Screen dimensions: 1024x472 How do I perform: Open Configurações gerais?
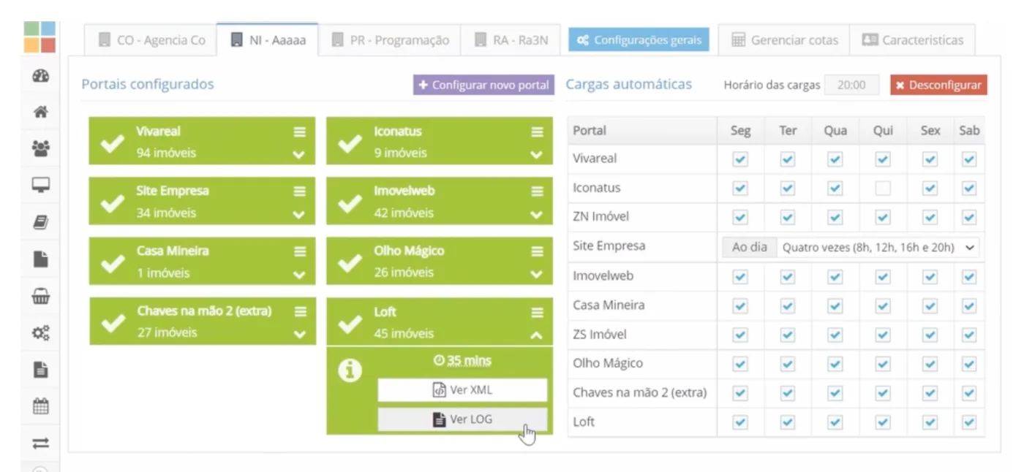[x=639, y=40]
